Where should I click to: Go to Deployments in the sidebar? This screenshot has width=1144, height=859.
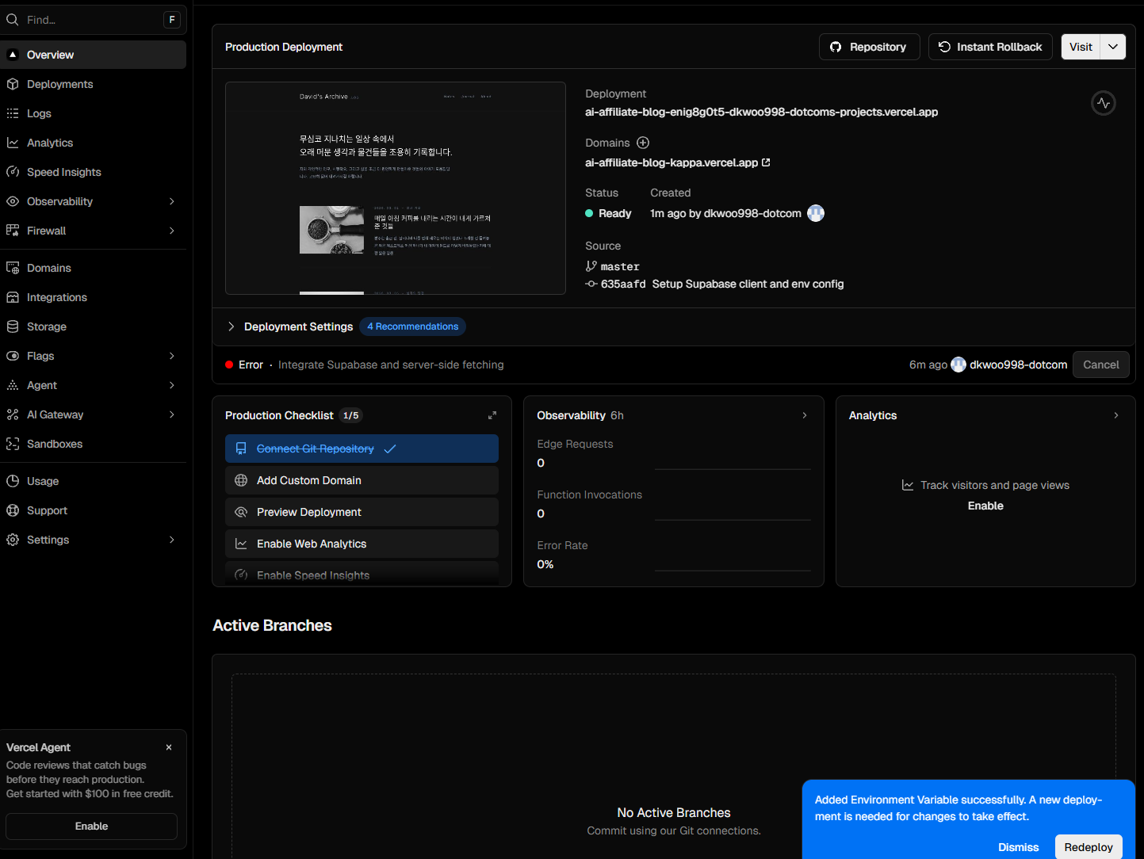pyautogui.click(x=59, y=84)
